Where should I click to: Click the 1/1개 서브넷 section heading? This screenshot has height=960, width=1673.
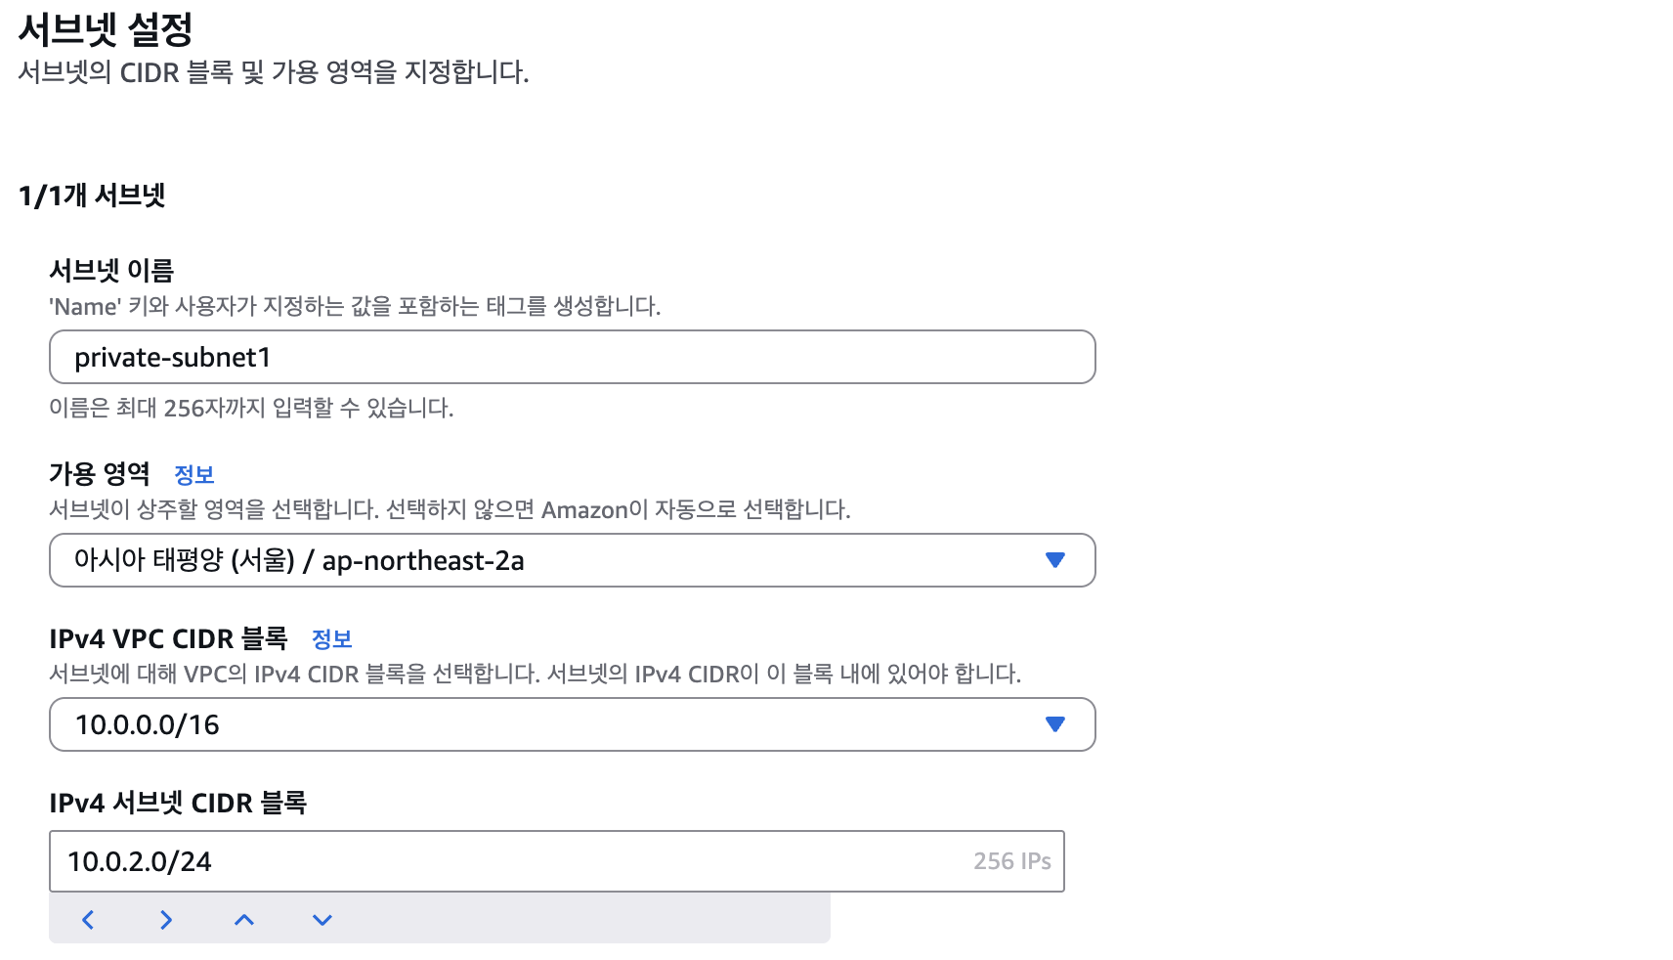[92, 196]
